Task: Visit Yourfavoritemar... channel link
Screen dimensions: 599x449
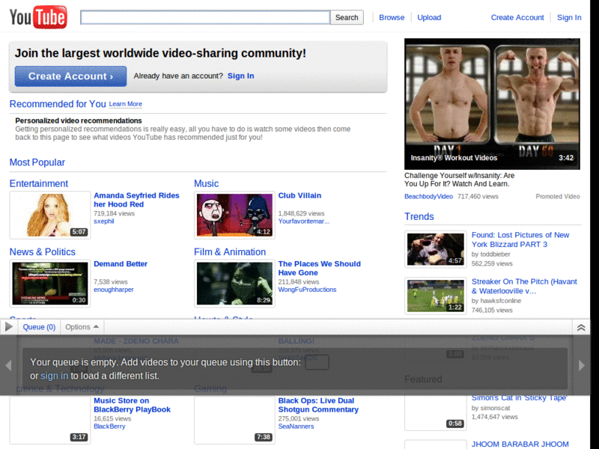Action: click(x=303, y=222)
